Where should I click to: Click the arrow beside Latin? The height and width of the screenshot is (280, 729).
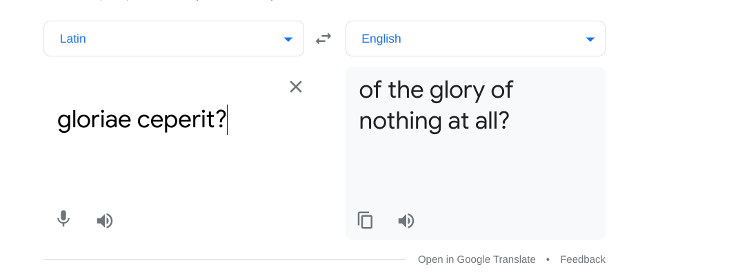pyautogui.click(x=288, y=39)
